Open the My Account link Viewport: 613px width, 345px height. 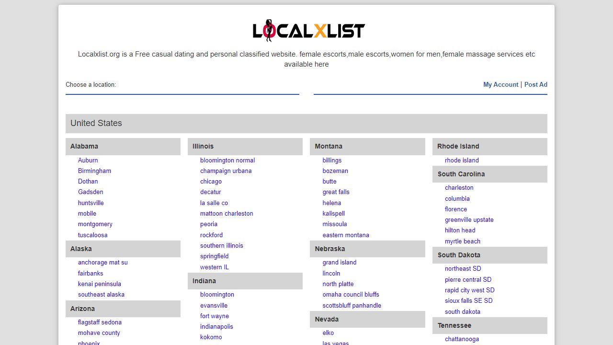(x=500, y=84)
